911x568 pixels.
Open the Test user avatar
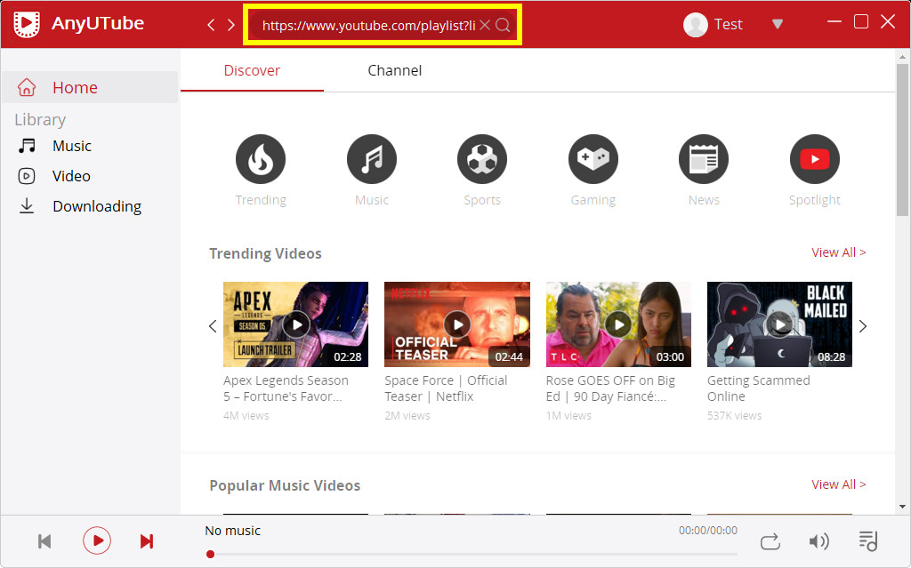point(696,24)
